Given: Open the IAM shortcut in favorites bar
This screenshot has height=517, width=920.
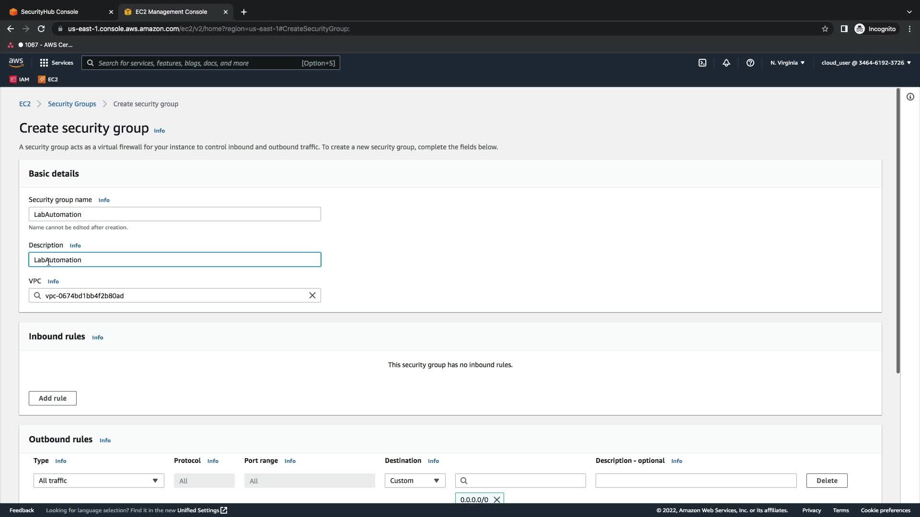Looking at the screenshot, I should [19, 79].
